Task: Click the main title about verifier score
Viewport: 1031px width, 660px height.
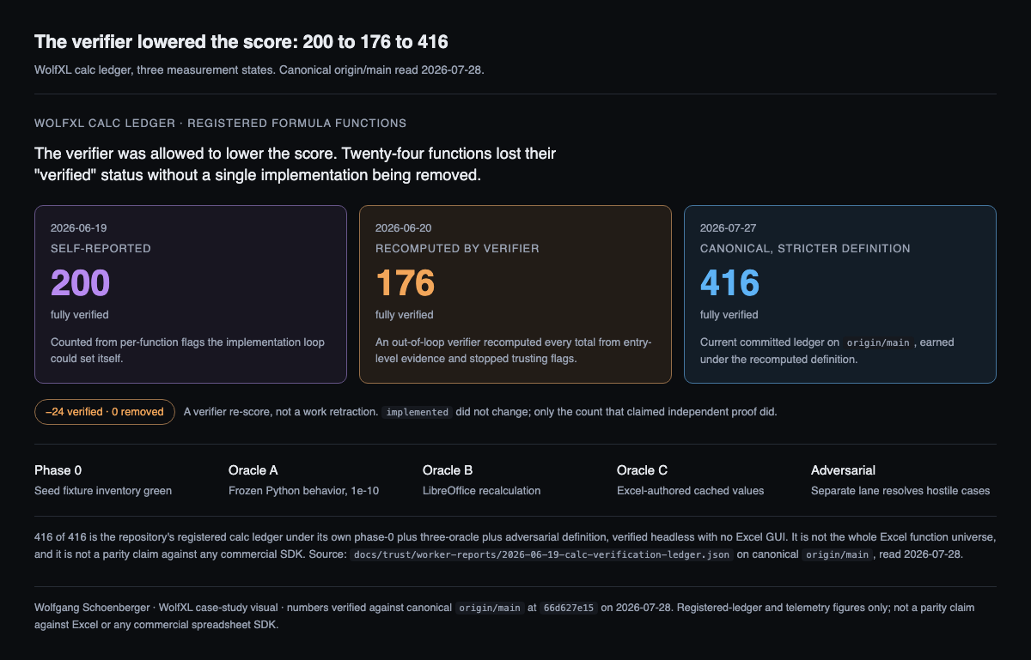Action: point(241,42)
